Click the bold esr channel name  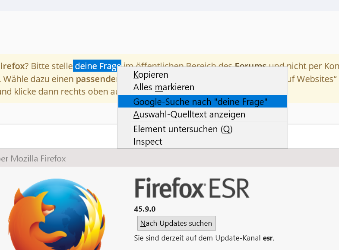click(268, 238)
